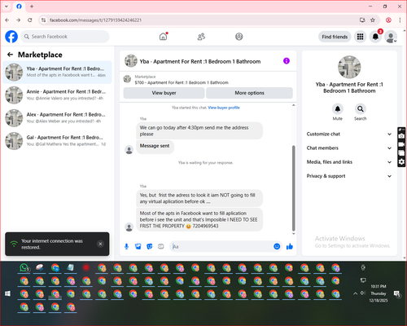Open conversation information purple icon
Screen dimensions: 407x326
point(287,61)
